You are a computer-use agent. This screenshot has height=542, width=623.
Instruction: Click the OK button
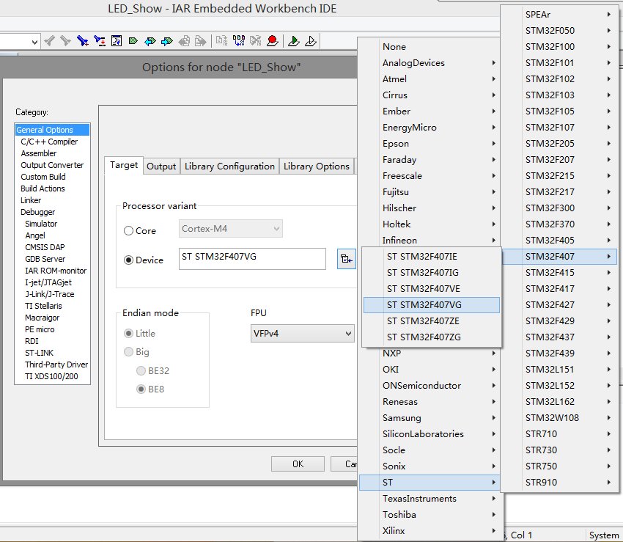click(x=298, y=464)
